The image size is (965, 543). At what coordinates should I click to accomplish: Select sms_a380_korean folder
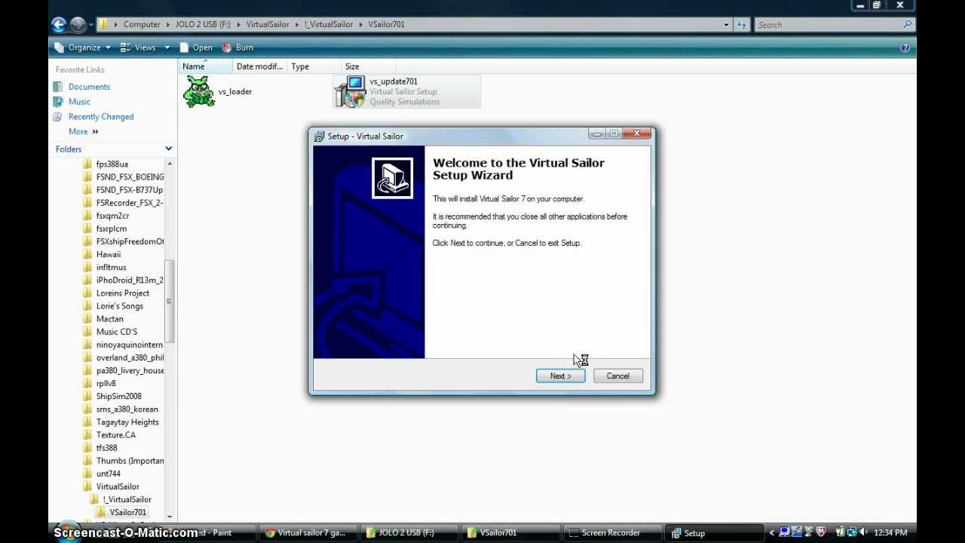coord(127,409)
